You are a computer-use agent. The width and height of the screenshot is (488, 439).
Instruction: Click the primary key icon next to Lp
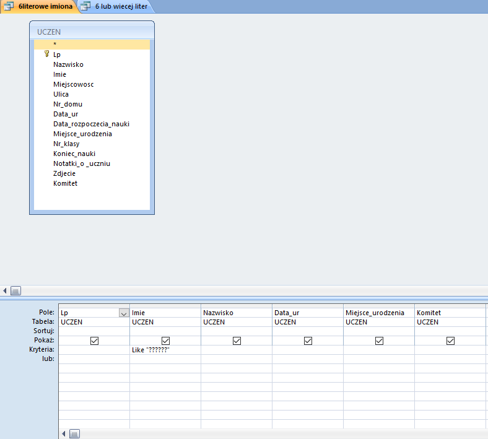[46, 54]
